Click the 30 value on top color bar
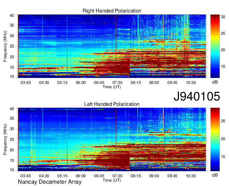Screen dimensions: 229x186 (x=223, y=17)
